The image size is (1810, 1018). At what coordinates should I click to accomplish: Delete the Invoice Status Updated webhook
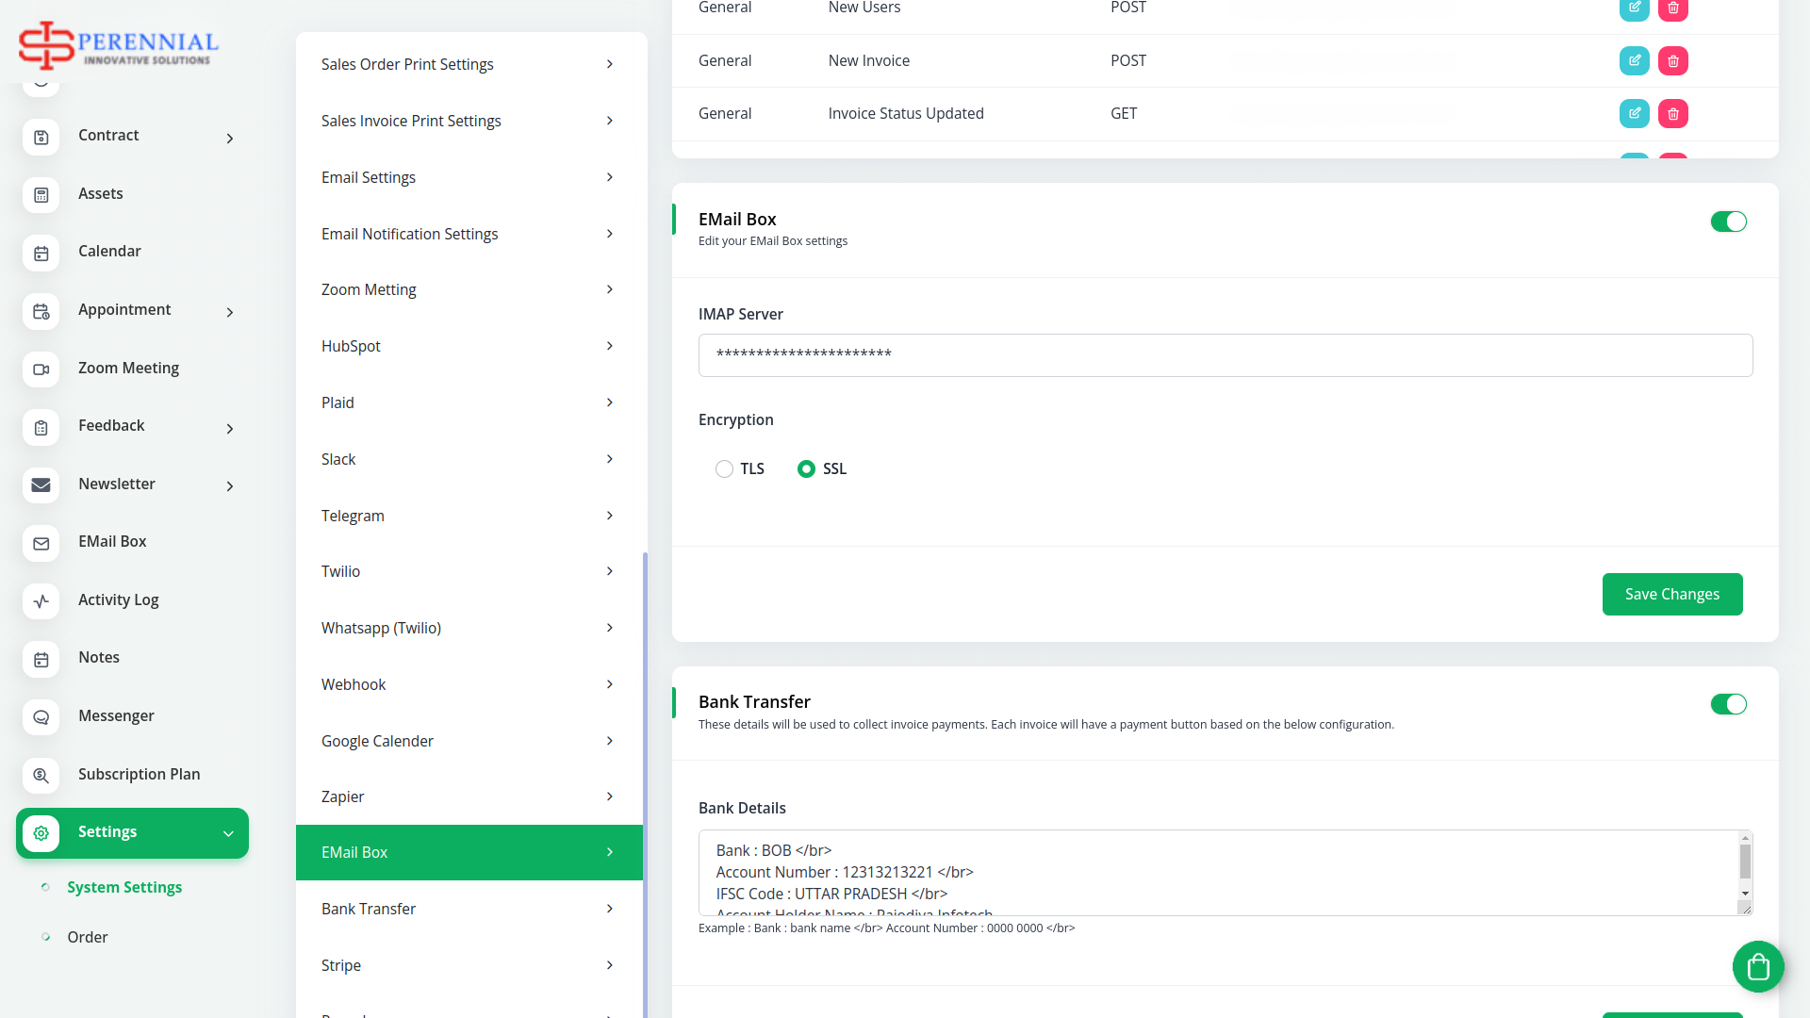point(1672,113)
